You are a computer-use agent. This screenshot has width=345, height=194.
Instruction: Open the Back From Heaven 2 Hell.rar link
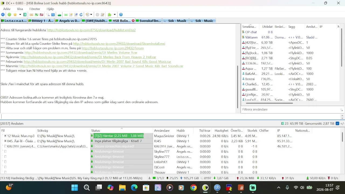[x=88, y=57]
